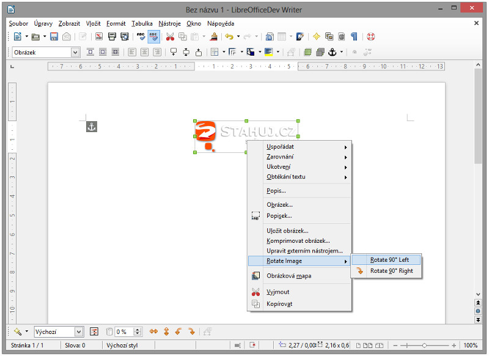Open the Data Sources icon

[342, 37]
